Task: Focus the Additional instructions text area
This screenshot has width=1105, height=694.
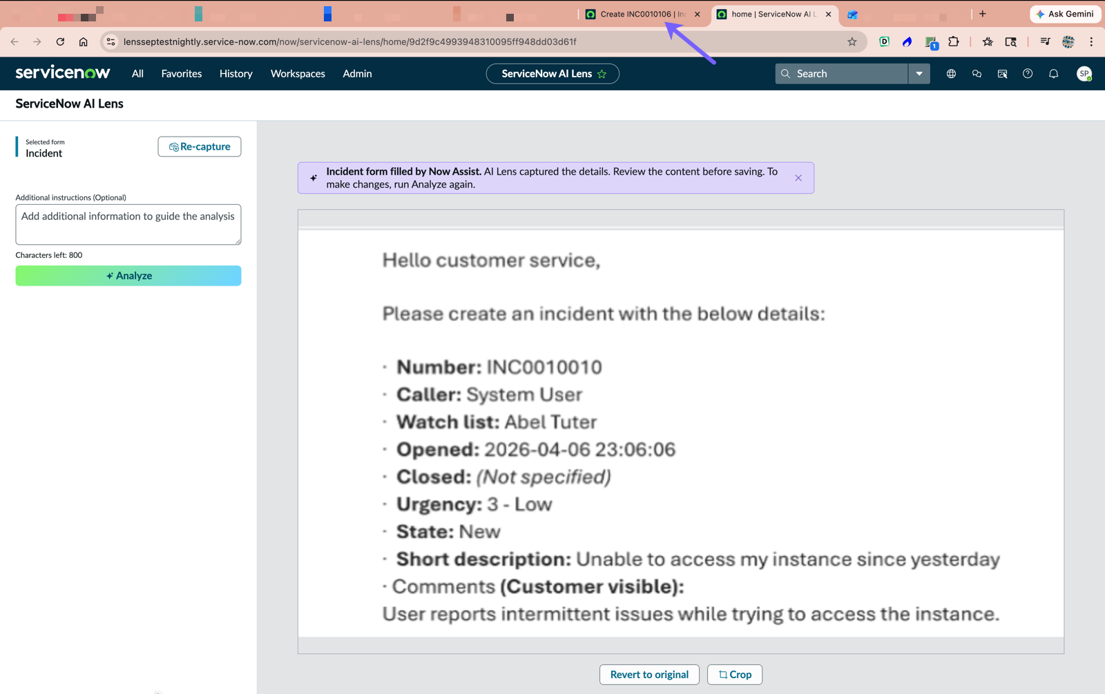Action: pyautogui.click(x=128, y=224)
